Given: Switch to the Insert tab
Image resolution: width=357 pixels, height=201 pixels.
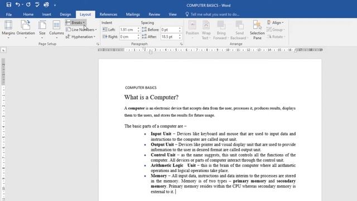Looking at the screenshot, I should pos(46,15).
